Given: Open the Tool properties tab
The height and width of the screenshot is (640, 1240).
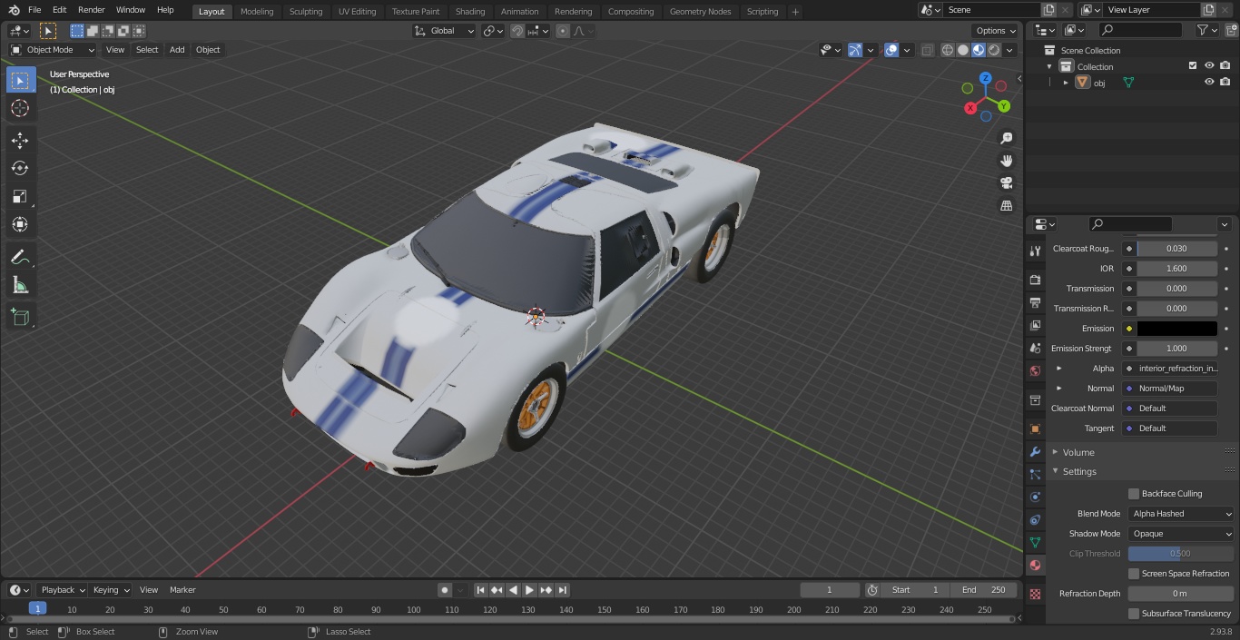Looking at the screenshot, I should pos(1035,251).
